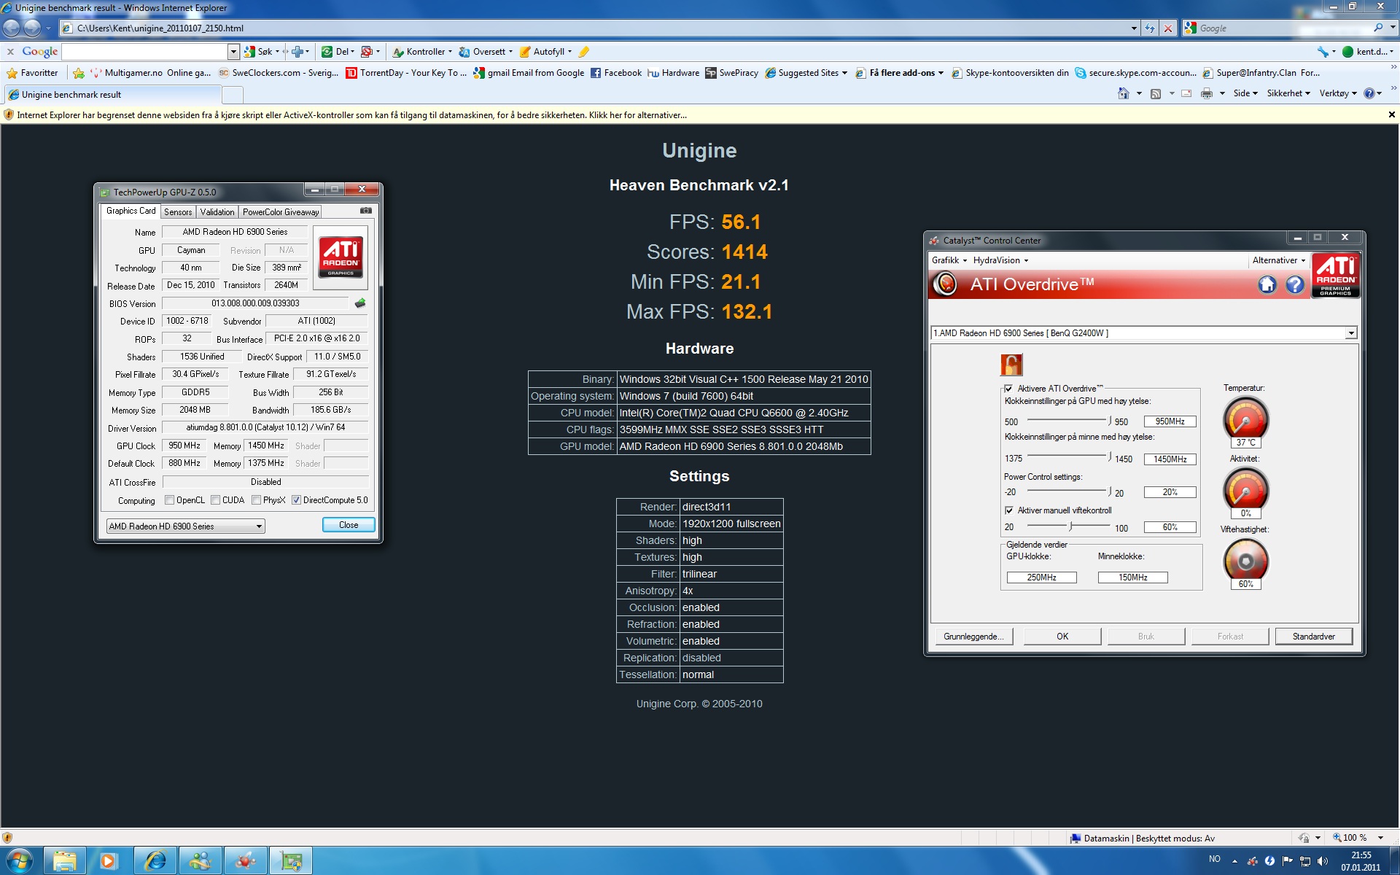
Task: Click Internet Explorer back arrow
Action: [12, 28]
